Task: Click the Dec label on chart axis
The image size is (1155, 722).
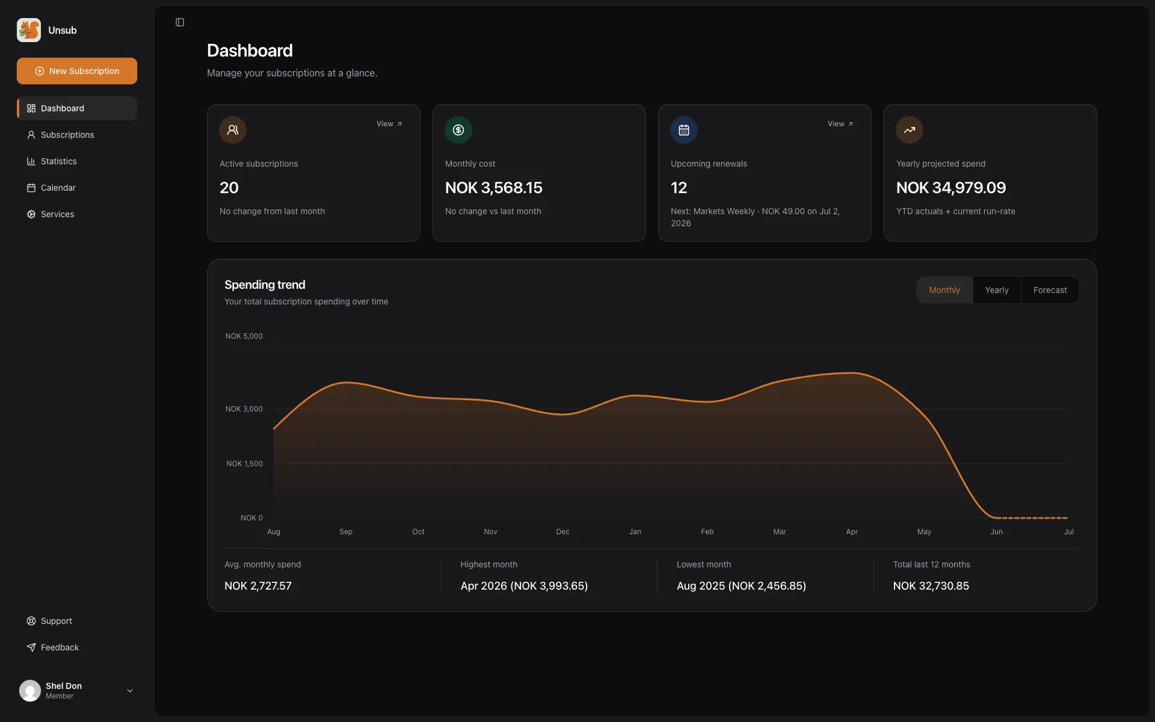Action: coord(562,532)
